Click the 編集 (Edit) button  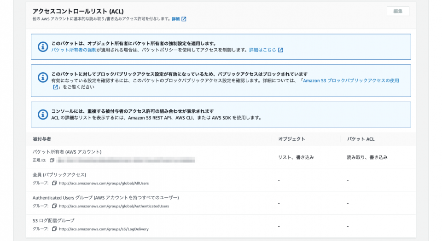coord(398,11)
